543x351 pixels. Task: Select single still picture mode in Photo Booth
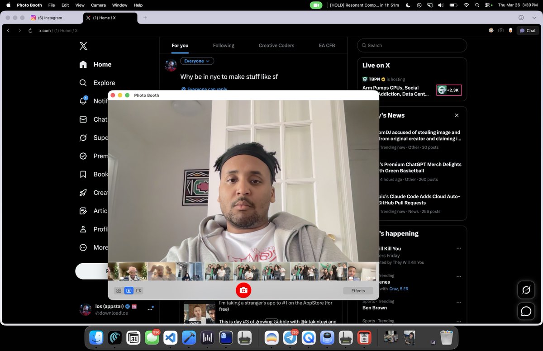point(129,291)
